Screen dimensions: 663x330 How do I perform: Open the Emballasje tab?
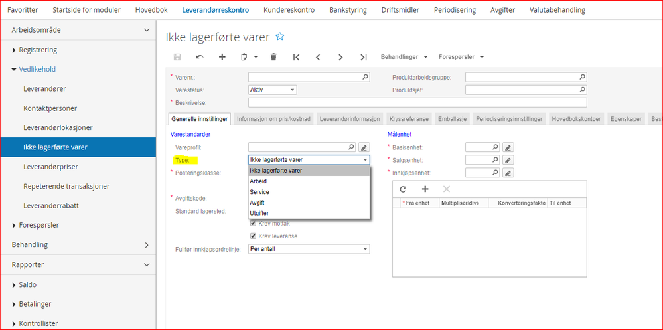coord(453,120)
